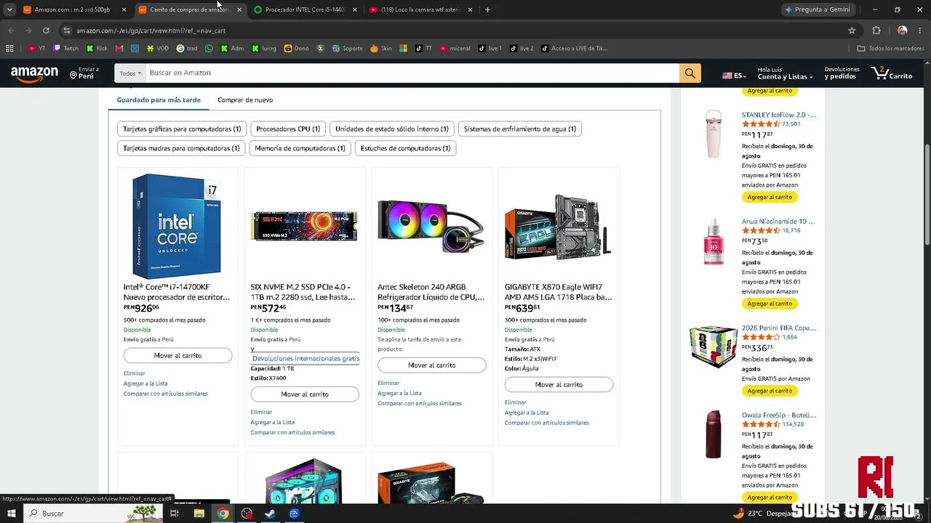
Task: Open the Owala FreeSip product link
Action: click(779, 415)
